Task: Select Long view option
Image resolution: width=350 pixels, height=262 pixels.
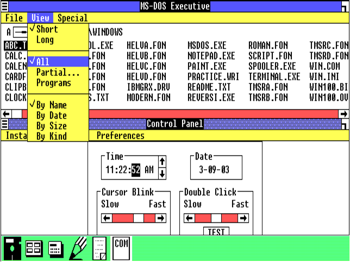Action: click(x=58, y=40)
